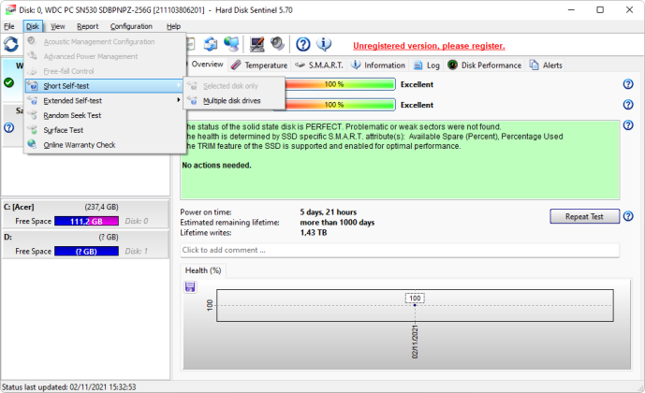Click Unregistered version, please register link
Image resolution: width=645 pixels, height=393 pixels.
click(429, 46)
